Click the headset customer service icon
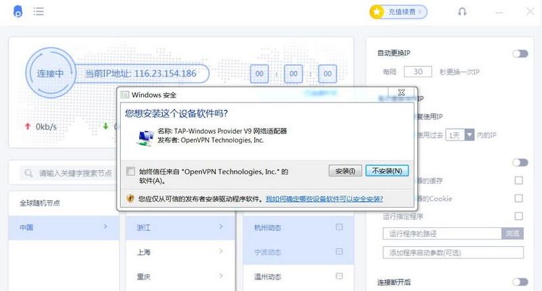This screenshot has height=291, width=542. tap(462, 12)
